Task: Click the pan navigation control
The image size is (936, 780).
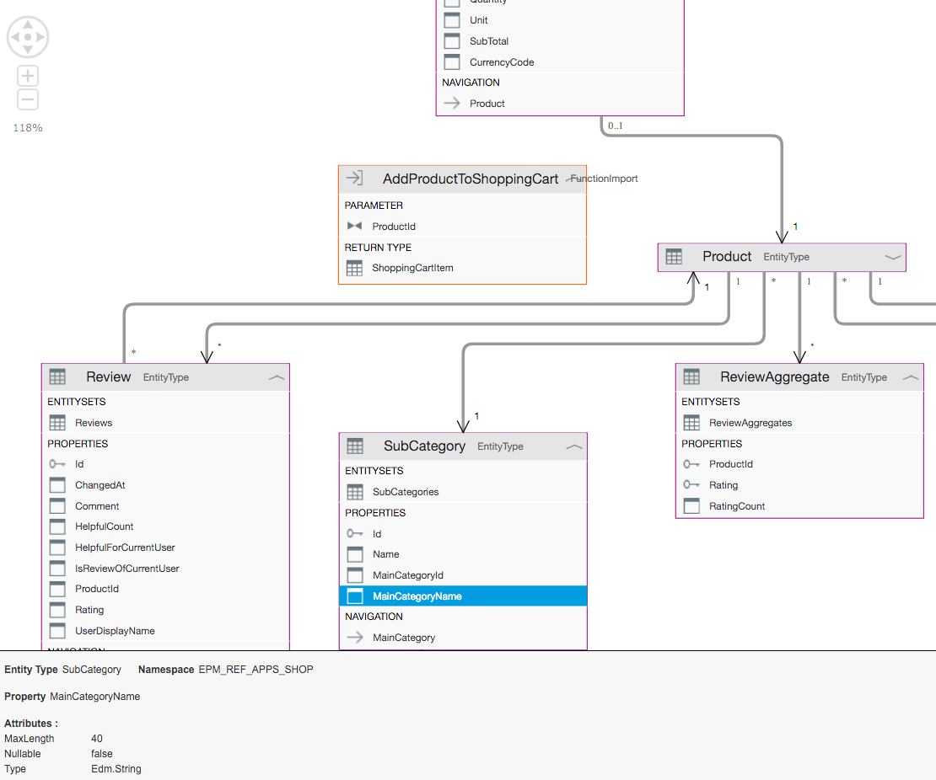Action: [28, 37]
